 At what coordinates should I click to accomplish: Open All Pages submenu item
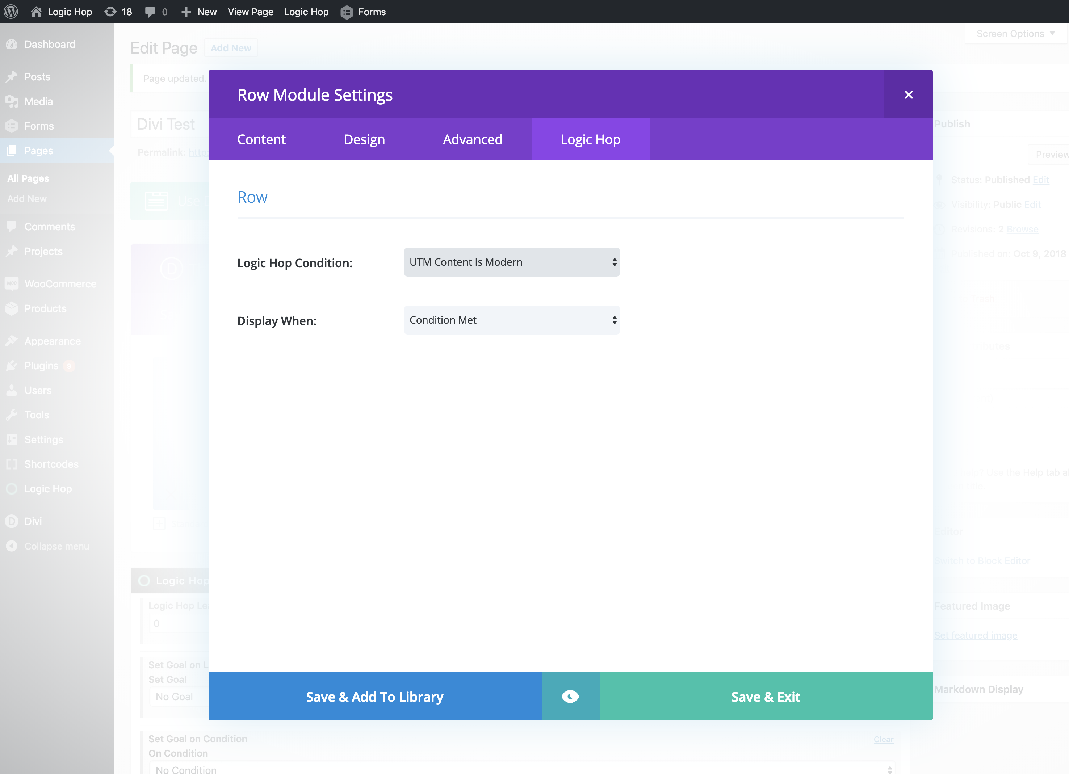coord(28,178)
